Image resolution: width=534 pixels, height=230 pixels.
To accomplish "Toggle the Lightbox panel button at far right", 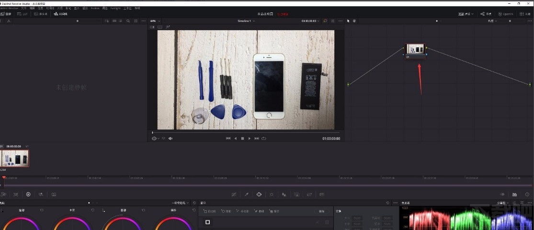I will (x=525, y=14).
